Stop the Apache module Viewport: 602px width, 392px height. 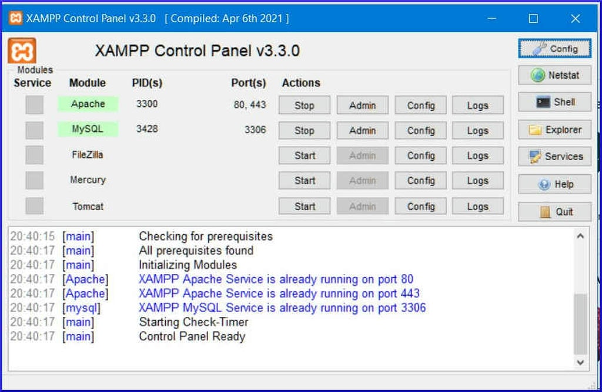304,105
